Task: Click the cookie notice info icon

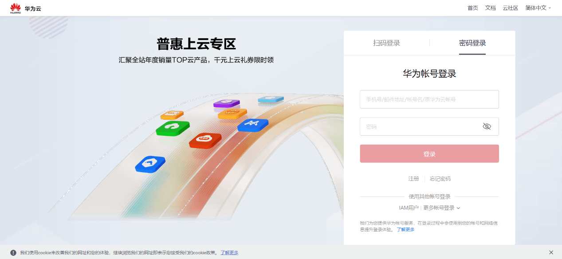Action: click(13, 253)
